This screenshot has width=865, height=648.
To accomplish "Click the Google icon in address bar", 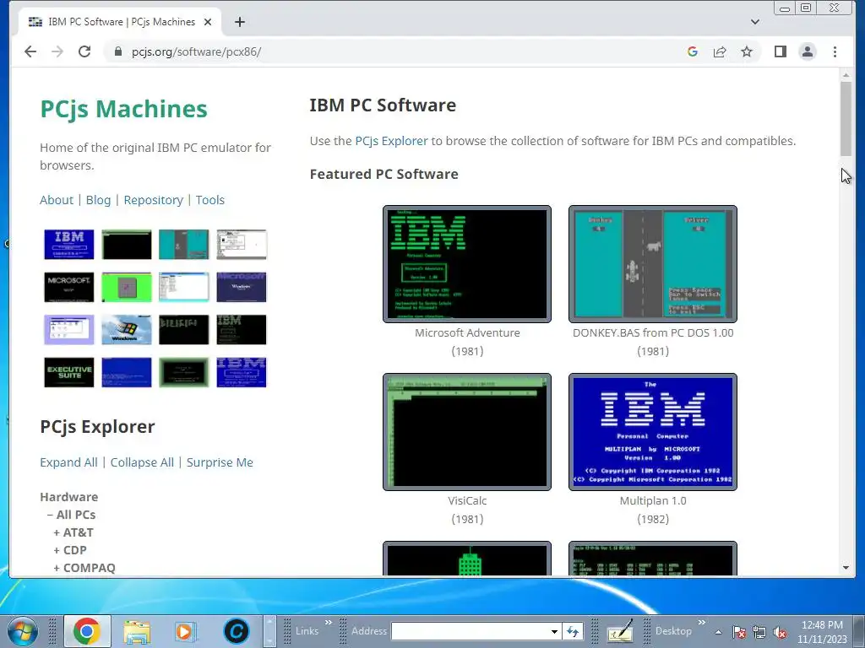I will tap(693, 51).
